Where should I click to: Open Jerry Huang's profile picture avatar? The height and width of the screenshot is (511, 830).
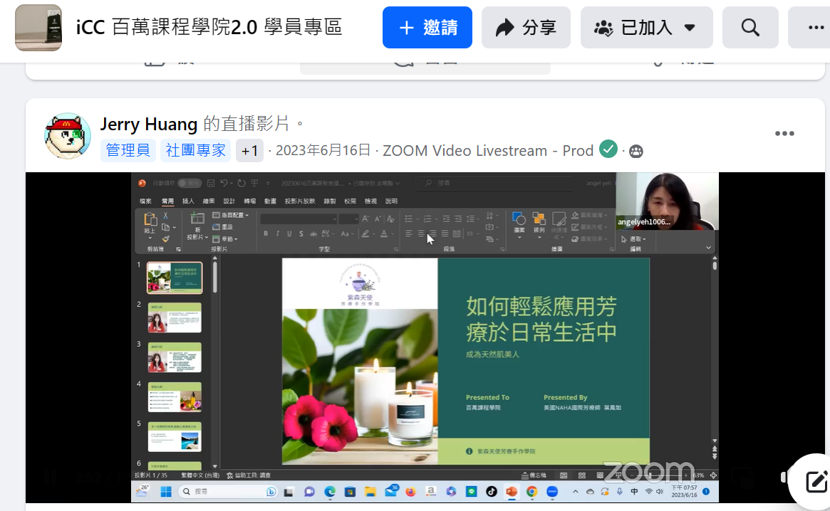[68, 135]
